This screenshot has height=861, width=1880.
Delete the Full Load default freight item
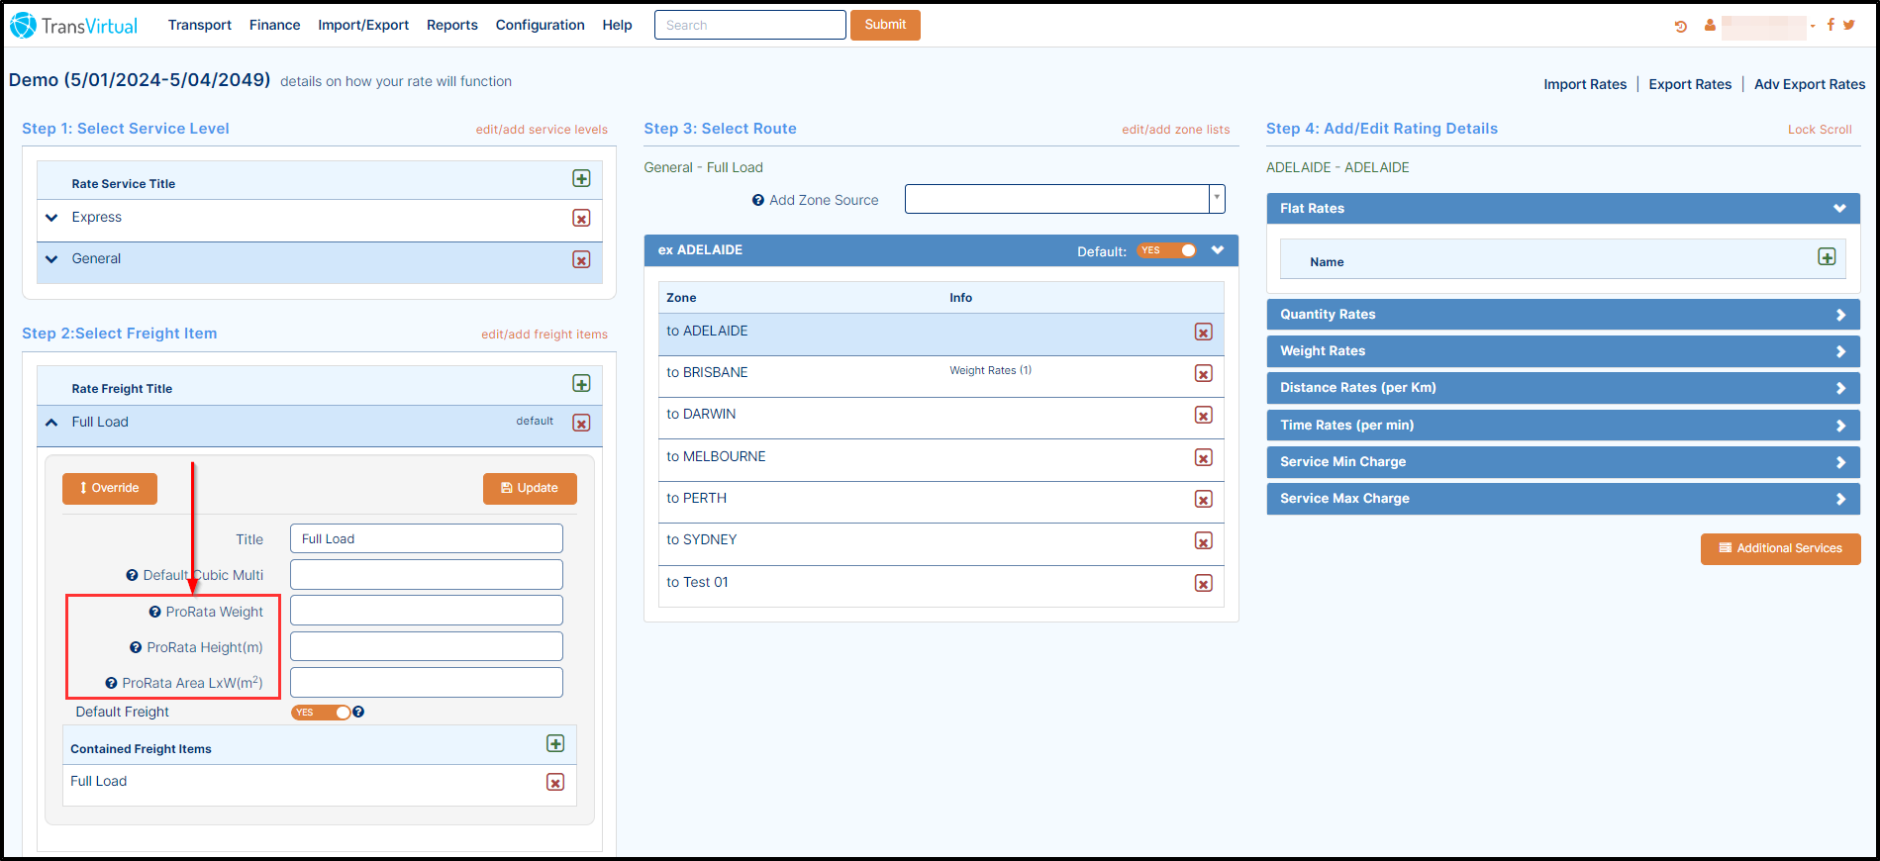(581, 423)
